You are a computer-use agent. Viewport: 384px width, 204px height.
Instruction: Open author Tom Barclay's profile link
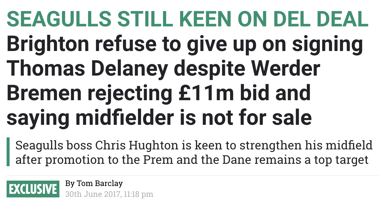100,183
